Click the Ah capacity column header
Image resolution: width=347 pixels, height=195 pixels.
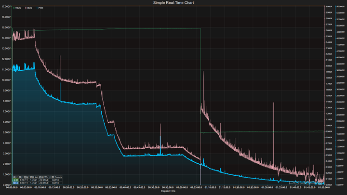tap(34, 177)
